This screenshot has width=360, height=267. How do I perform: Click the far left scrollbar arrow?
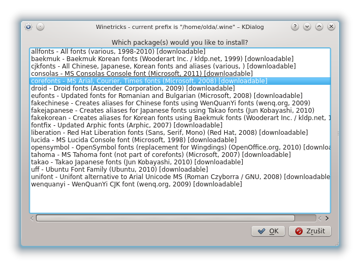32,219
